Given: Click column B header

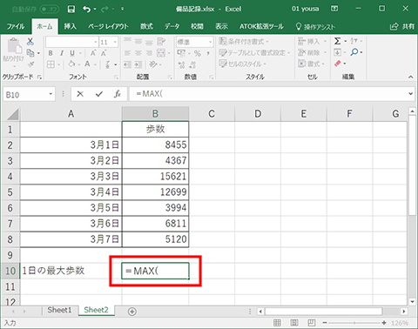Looking at the screenshot, I should (x=155, y=114).
